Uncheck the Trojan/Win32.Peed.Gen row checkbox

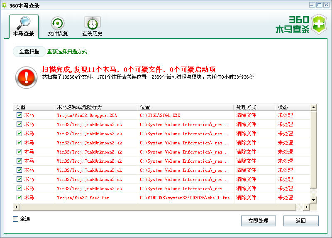click(19, 198)
